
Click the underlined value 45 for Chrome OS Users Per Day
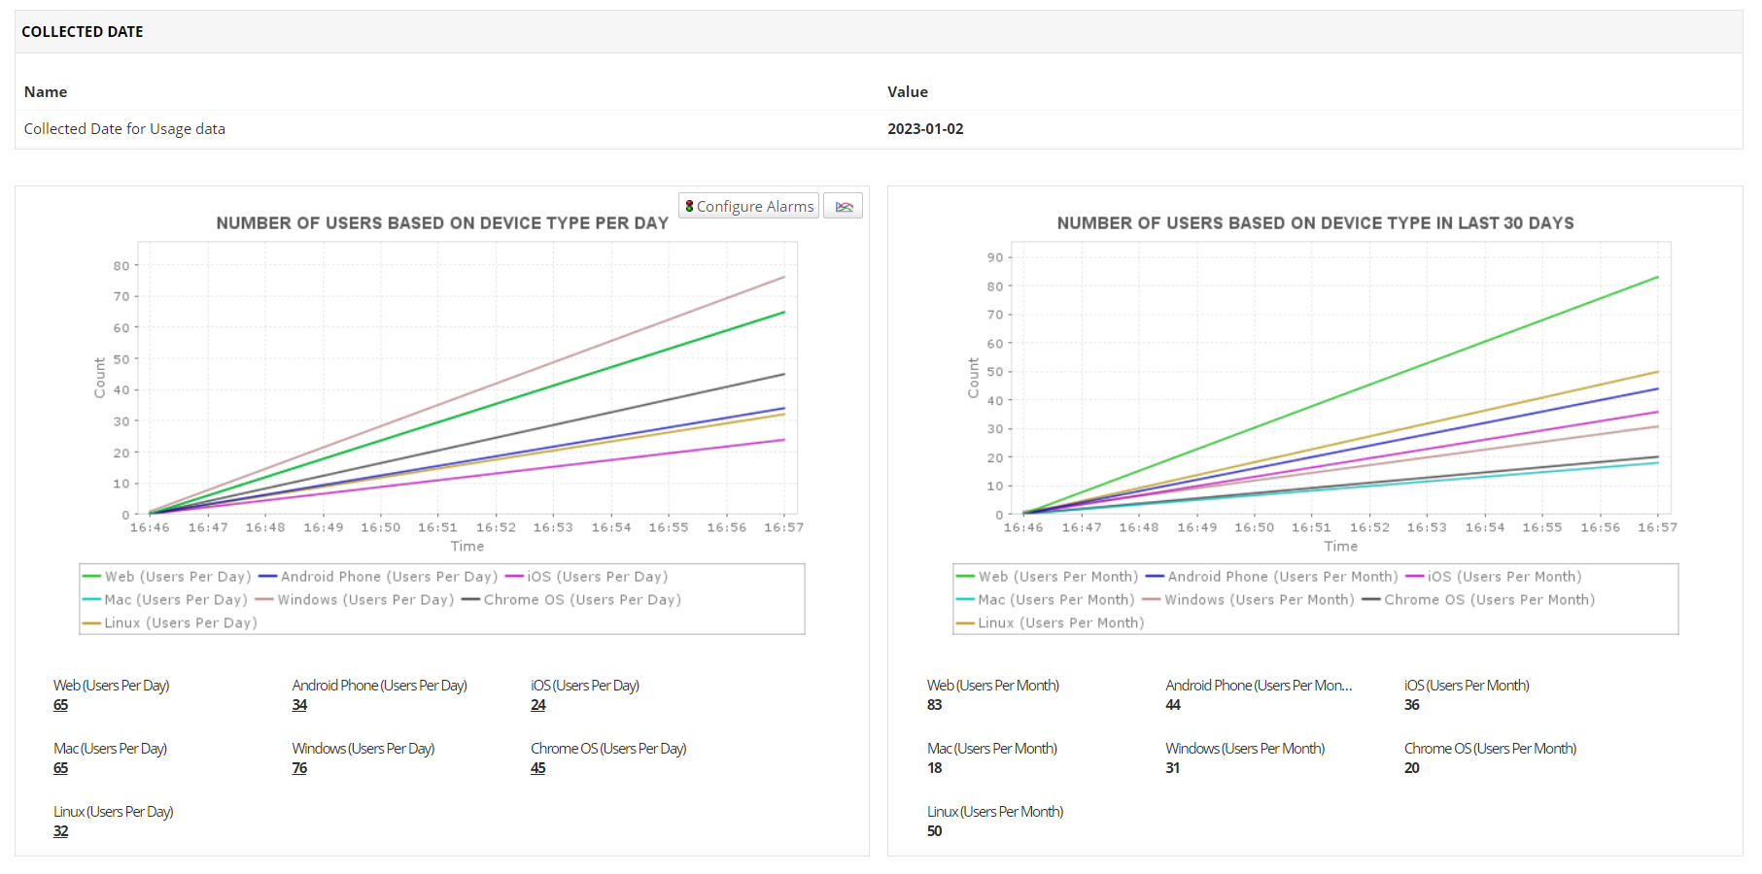pyautogui.click(x=537, y=767)
